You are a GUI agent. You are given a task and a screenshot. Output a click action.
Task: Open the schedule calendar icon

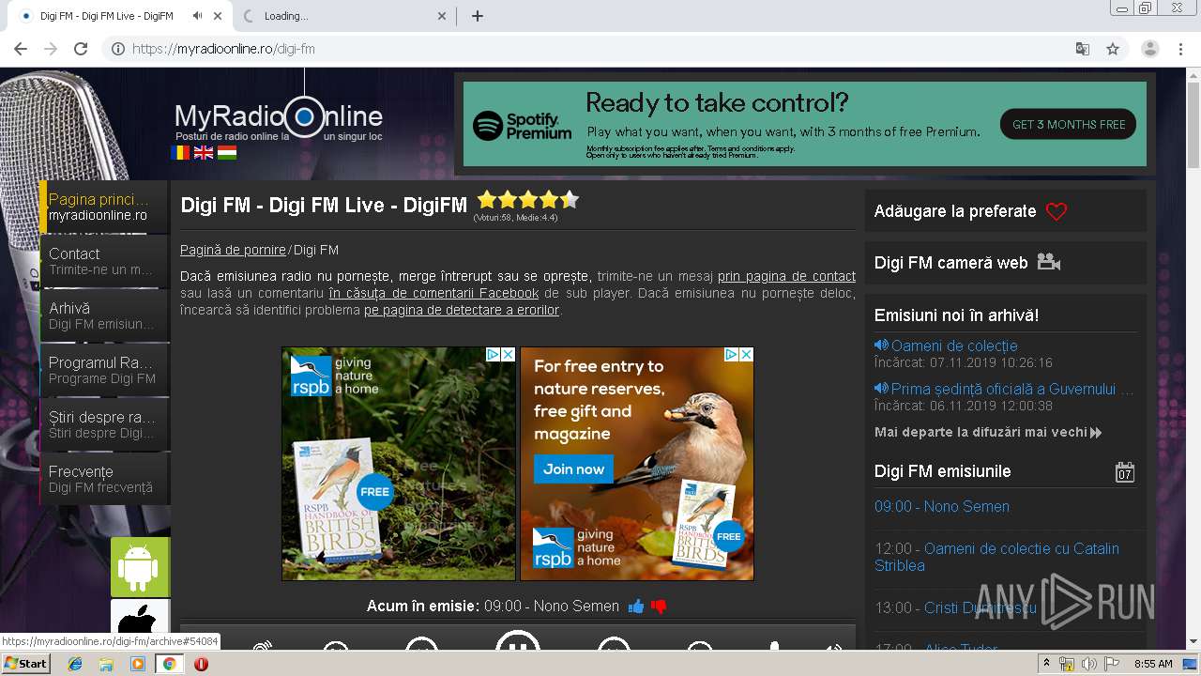coord(1125,471)
